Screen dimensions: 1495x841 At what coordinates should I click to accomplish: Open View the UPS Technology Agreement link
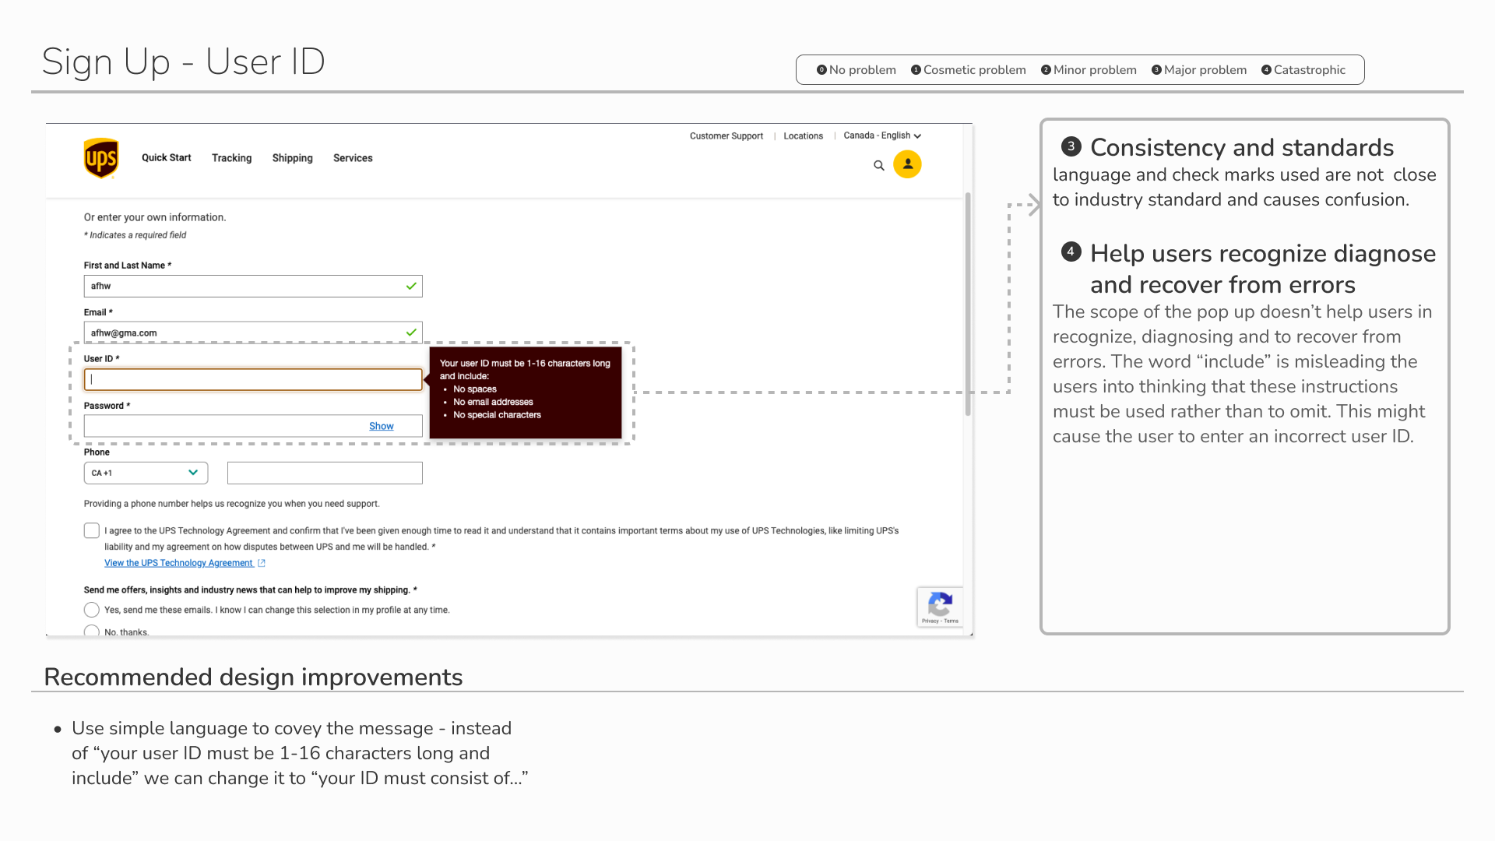click(x=178, y=563)
